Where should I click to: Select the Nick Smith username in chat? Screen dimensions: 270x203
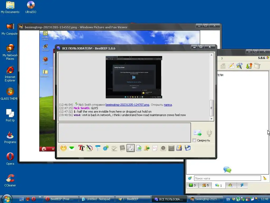pyautogui.click(x=81, y=108)
